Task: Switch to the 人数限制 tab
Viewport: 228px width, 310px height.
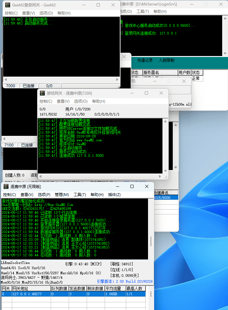Action: point(166,61)
